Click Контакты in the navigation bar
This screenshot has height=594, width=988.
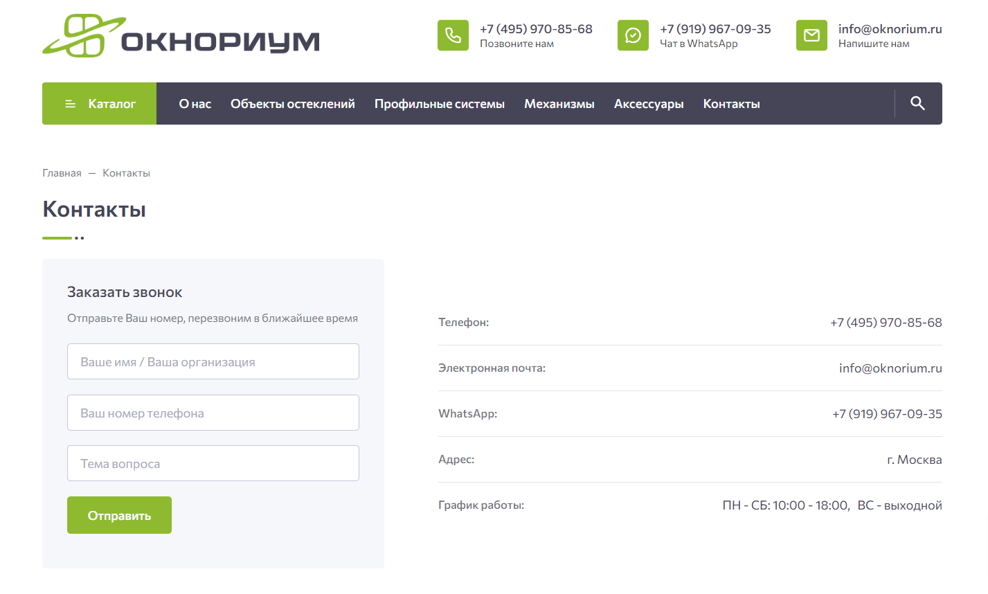(x=731, y=104)
